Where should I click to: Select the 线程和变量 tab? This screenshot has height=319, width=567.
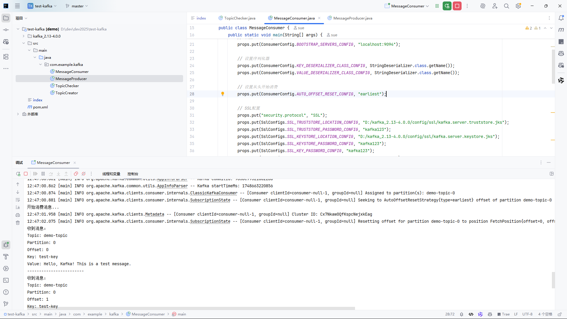pyautogui.click(x=111, y=174)
